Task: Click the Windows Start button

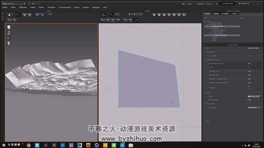Action: point(4,145)
